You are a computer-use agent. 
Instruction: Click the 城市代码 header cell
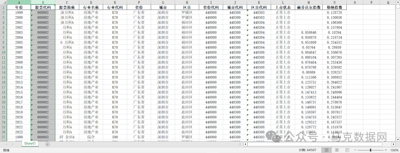[235, 7]
